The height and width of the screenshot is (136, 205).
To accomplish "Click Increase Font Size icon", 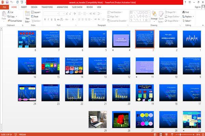I will point(67,14).
